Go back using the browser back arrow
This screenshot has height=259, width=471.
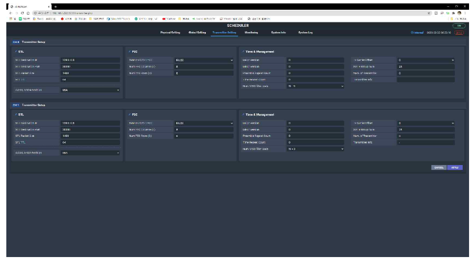point(11,13)
